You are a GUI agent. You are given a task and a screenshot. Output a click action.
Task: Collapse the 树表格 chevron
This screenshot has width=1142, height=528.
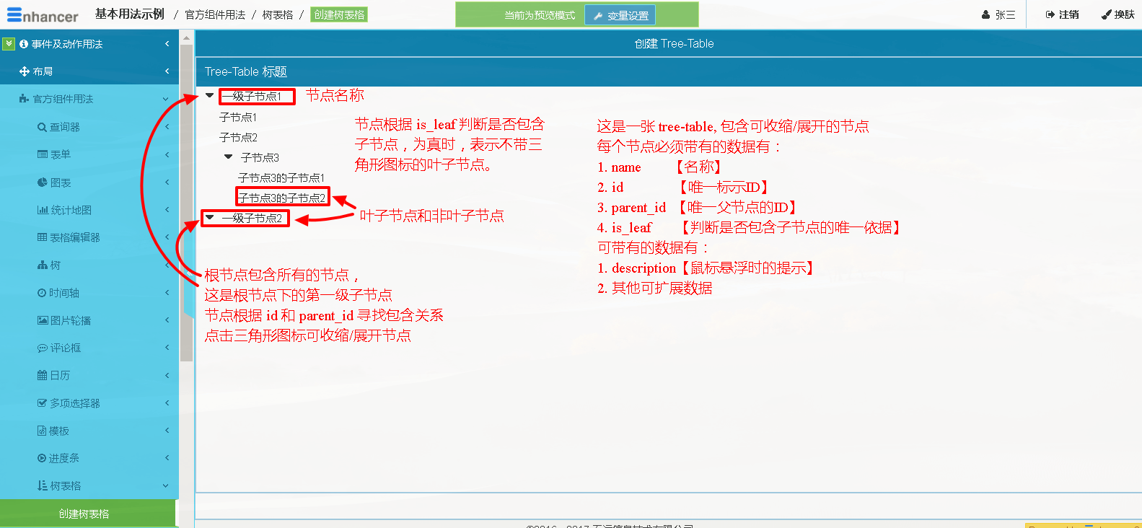166,485
